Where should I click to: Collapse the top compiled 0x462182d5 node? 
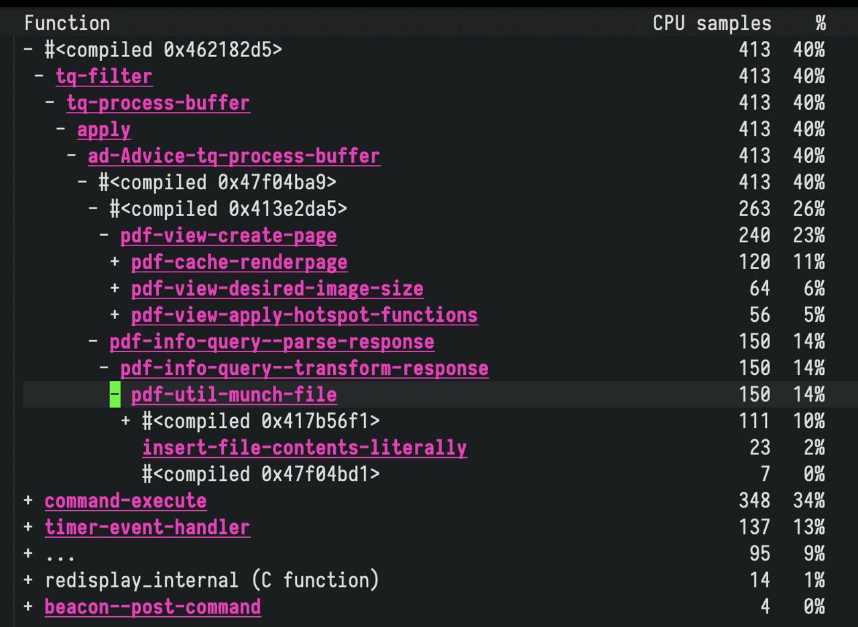[28, 50]
